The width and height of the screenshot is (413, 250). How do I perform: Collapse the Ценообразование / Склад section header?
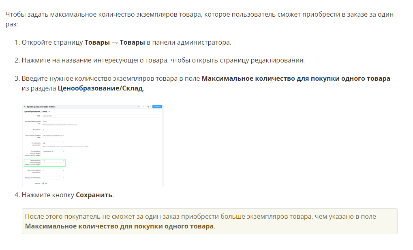click(36, 111)
